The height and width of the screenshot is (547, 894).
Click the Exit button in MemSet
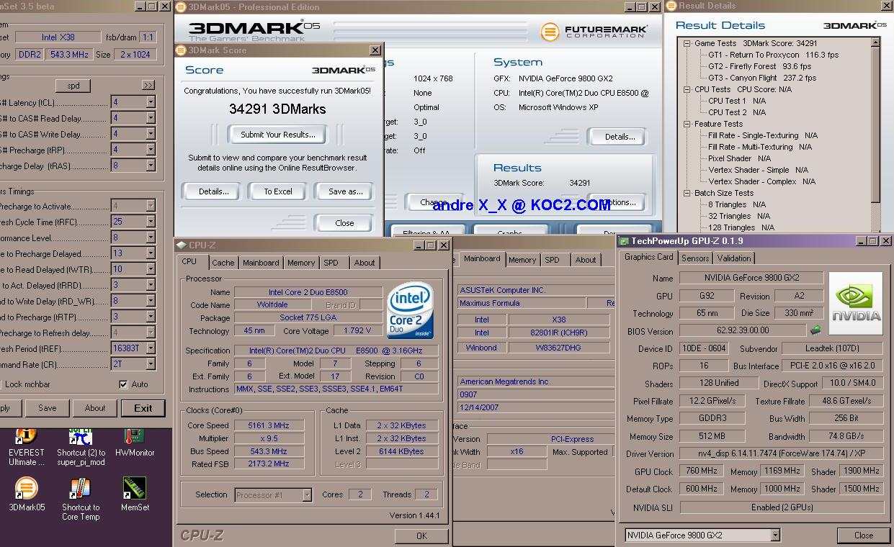pos(143,408)
